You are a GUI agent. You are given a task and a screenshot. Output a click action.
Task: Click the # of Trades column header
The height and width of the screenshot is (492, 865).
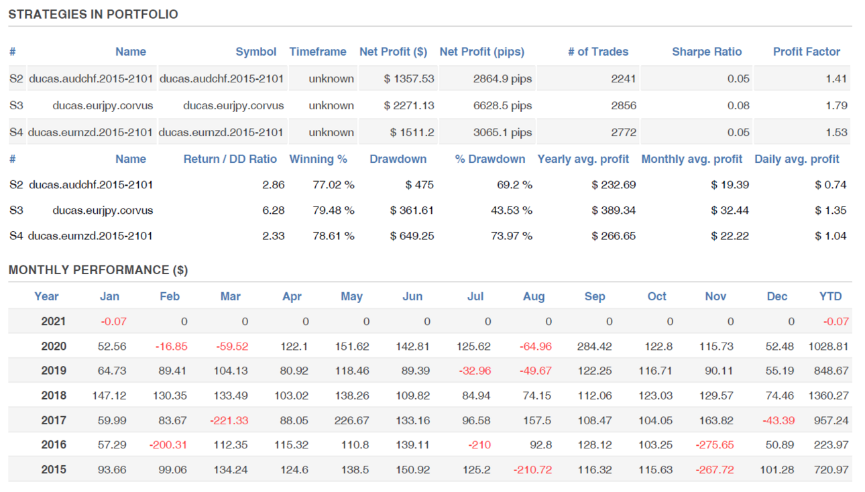click(x=598, y=52)
